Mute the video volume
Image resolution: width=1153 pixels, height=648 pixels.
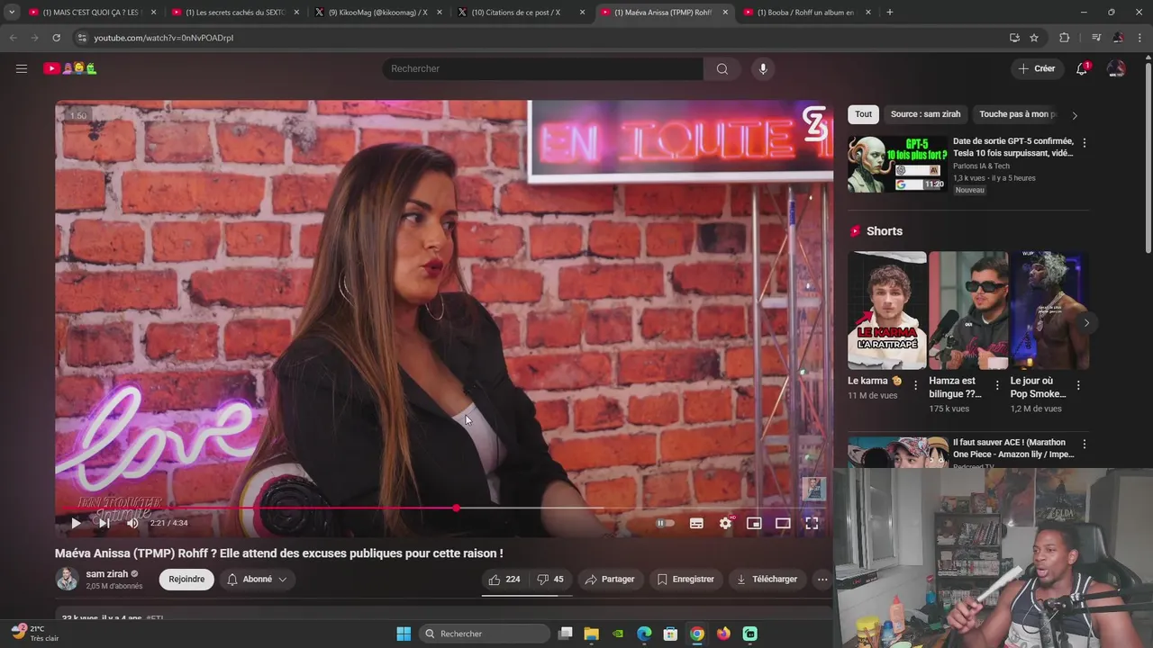click(132, 523)
